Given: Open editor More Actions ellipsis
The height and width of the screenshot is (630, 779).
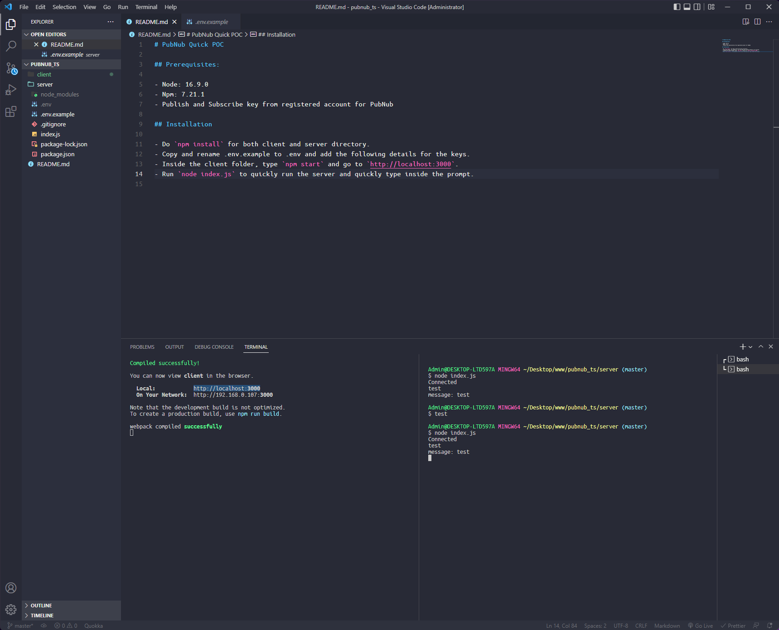Looking at the screenshot, I should [769, 22].
